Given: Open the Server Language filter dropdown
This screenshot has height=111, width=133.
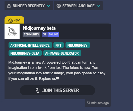Looking at the screenshot, I should click(78, 6).
